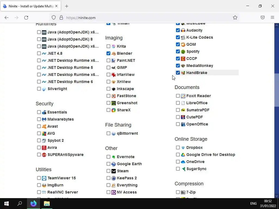Viewport: 279px width, 209px height.
Task: Click the HandBrake icon
Action: (x=183, y=73)
